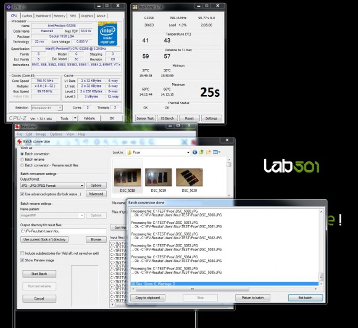Close the Batch conversion dialog
This screenshot has width=358, height=328.
tap(227, 140)
